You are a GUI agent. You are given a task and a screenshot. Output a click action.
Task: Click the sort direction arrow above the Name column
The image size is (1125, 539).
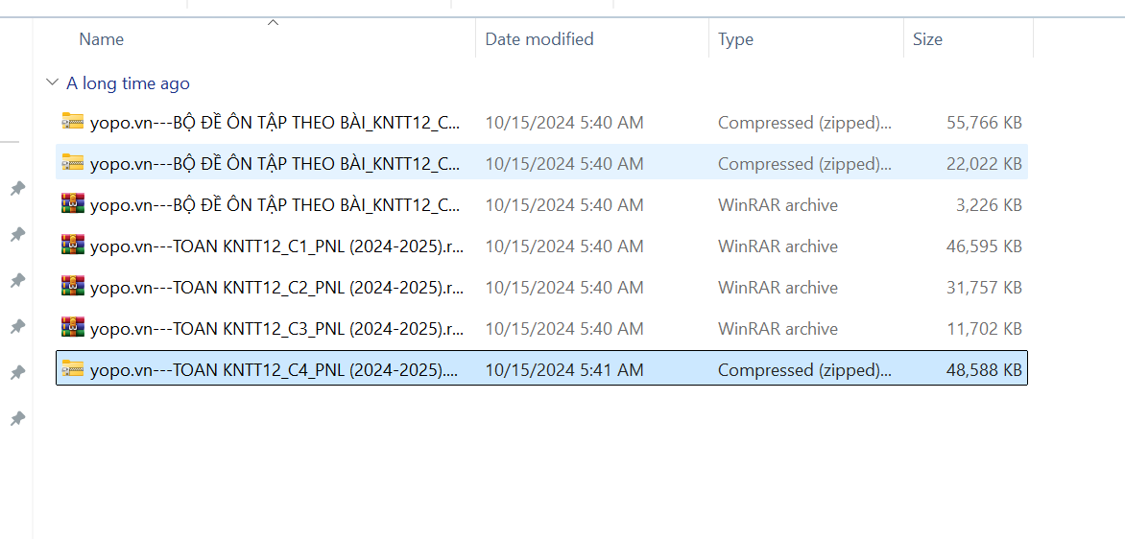[x=273, y=23]
